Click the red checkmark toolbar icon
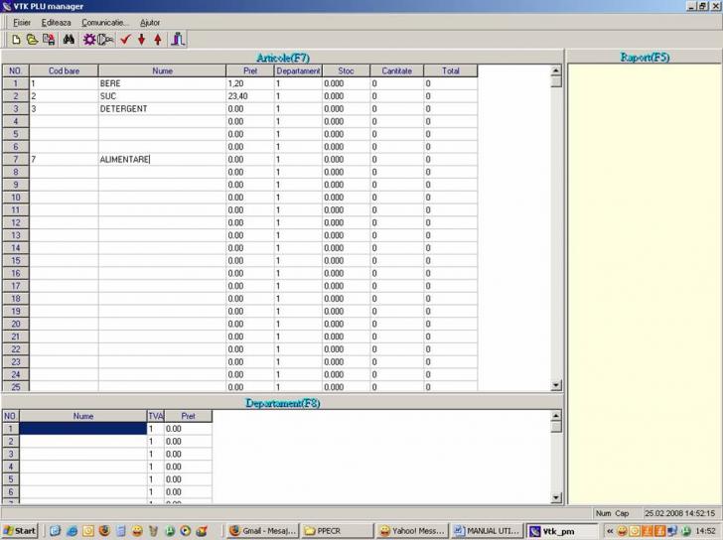The height and width of the screenshot is (540, 723). tap(125, 40)
